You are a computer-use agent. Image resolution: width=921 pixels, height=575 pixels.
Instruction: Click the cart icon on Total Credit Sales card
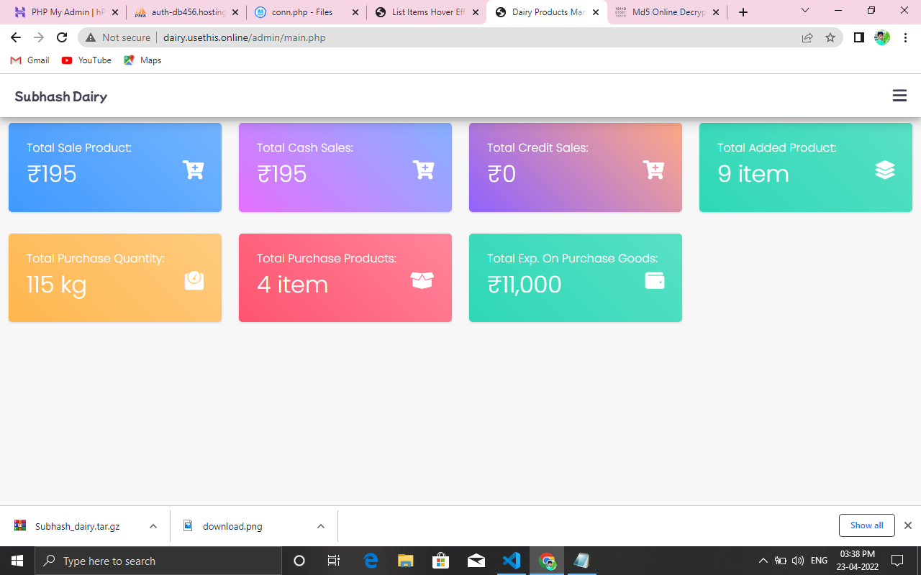(653, 168)
